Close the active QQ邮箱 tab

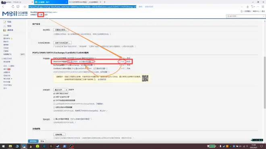(66, 2)
